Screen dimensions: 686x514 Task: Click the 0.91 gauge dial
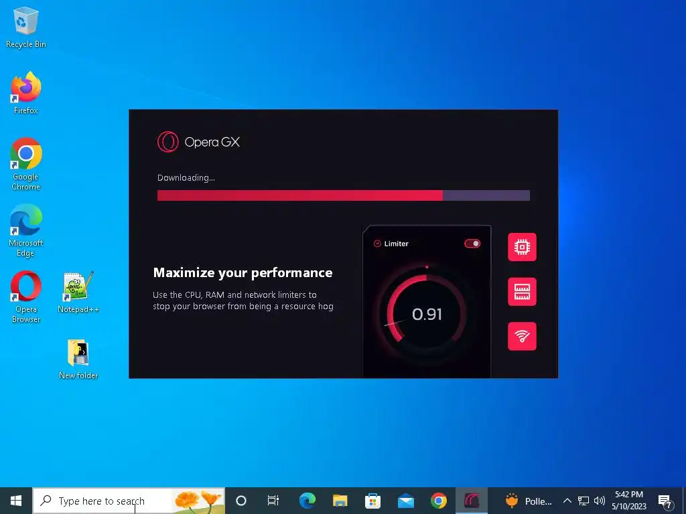coord(427,314)
